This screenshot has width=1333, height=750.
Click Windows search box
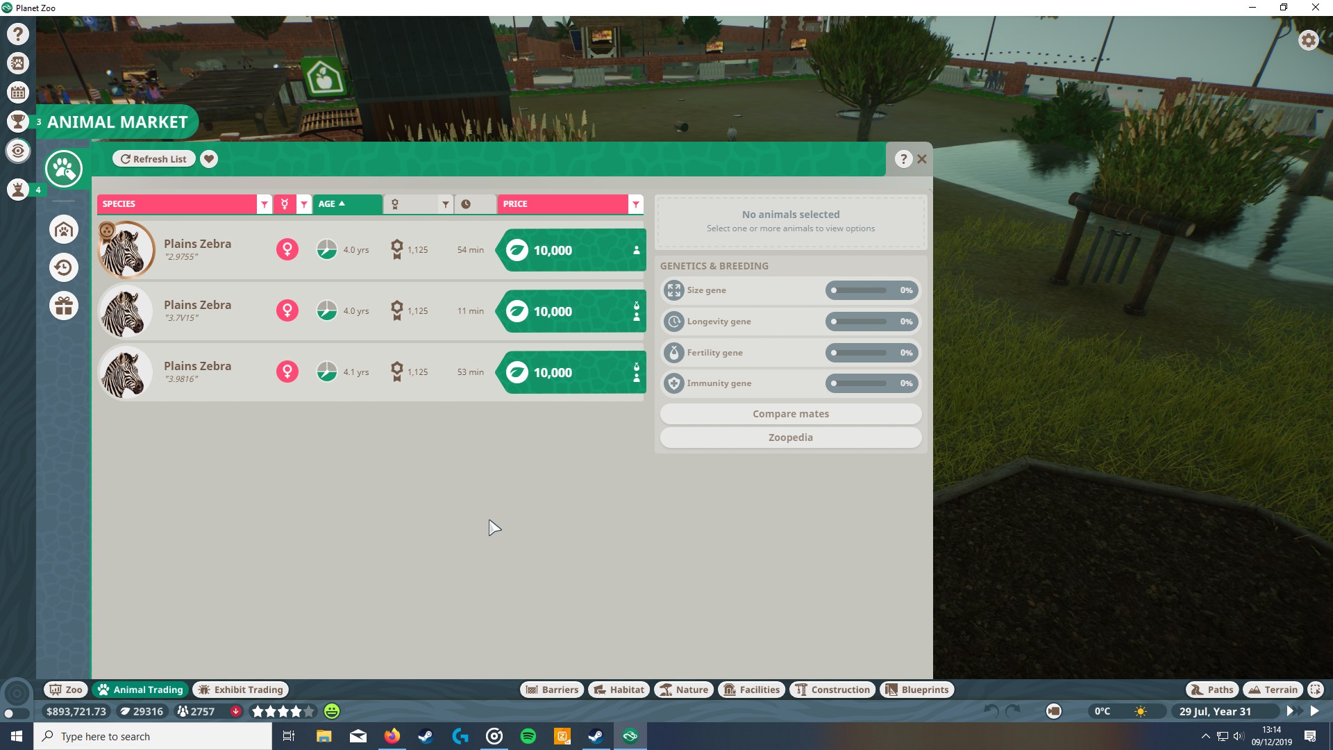pos(153,736)
